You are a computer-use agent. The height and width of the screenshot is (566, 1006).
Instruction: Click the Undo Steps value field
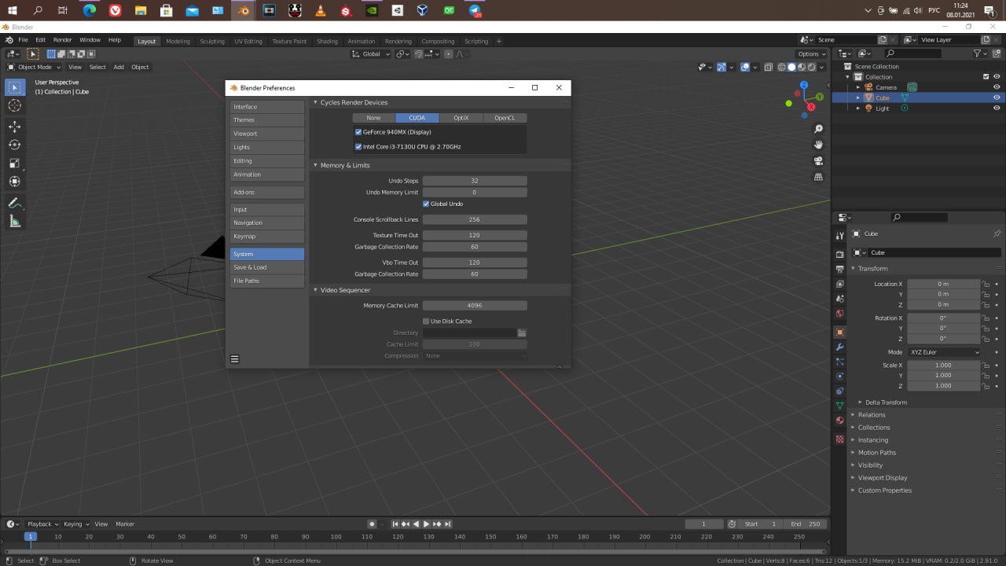tap(475, 181)
